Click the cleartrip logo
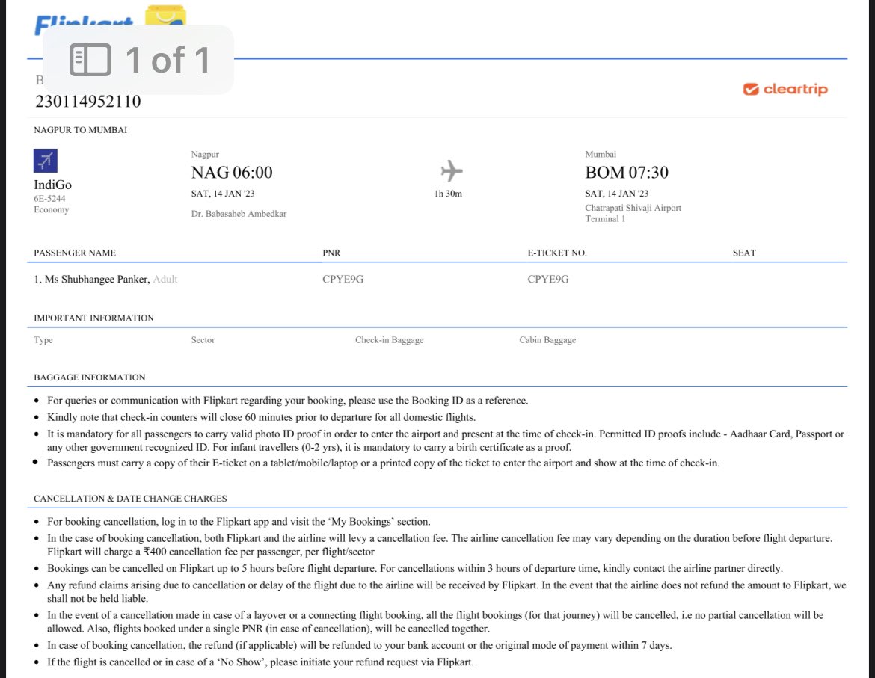Image resolution: width=875 pixels, height=678 pixels. (785, 89)
